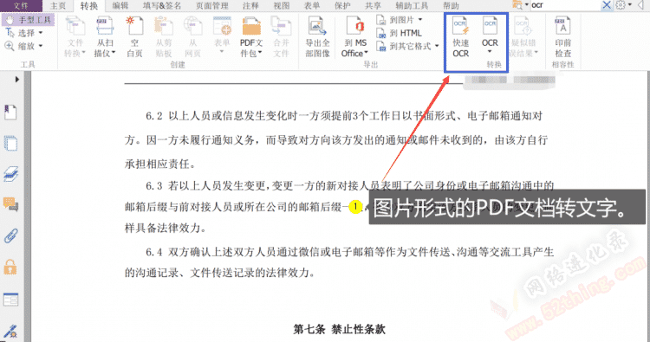Viewport: 650px width, 342px height.
Task: Switch to the 共享 Share tab
Action: click(373, 6)
